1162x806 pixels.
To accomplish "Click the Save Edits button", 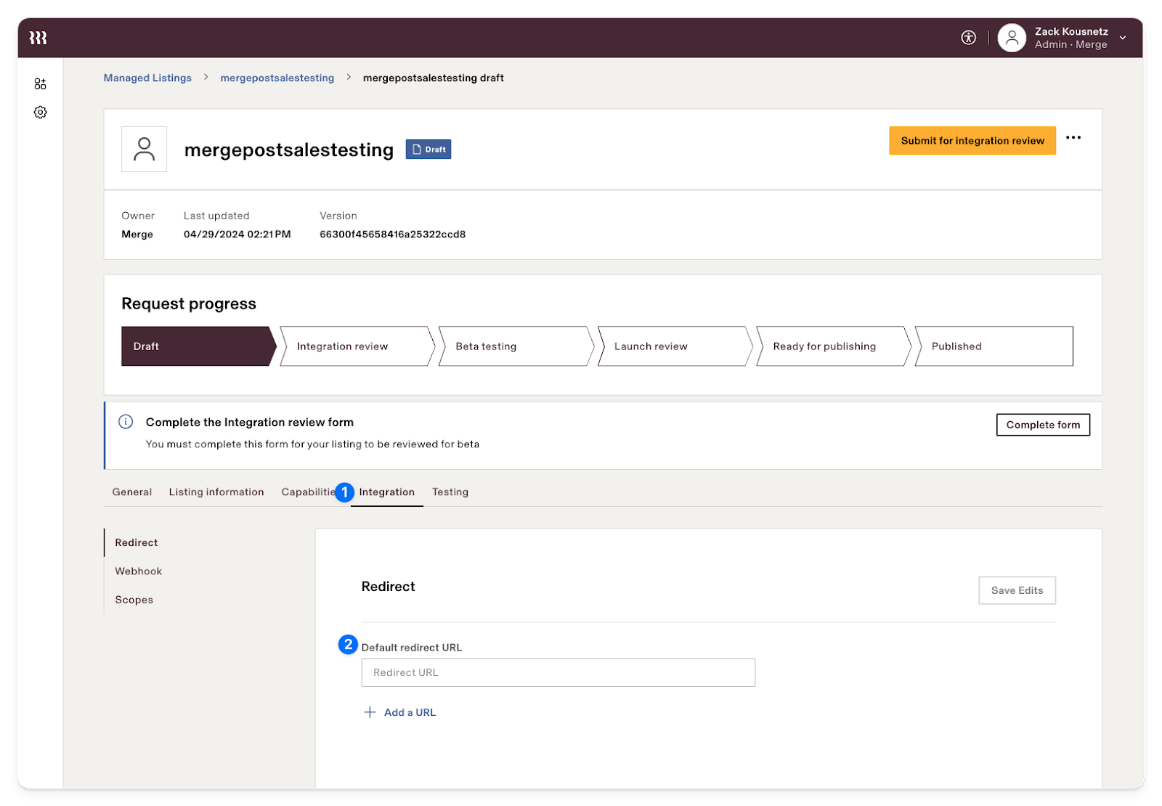I will point(1017,590).
